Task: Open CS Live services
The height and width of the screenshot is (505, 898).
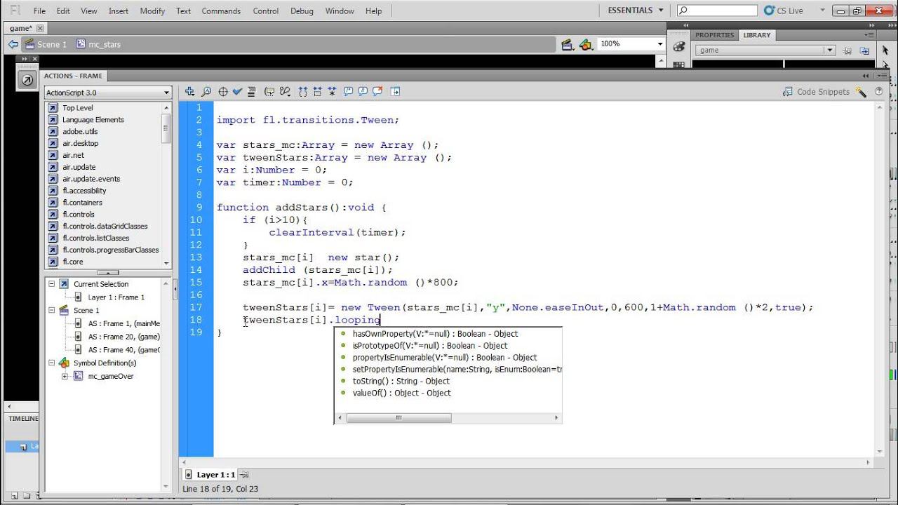Action: tap(784, 11)
